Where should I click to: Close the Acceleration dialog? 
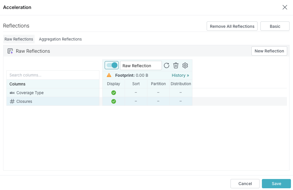click(x=285, y=8)
